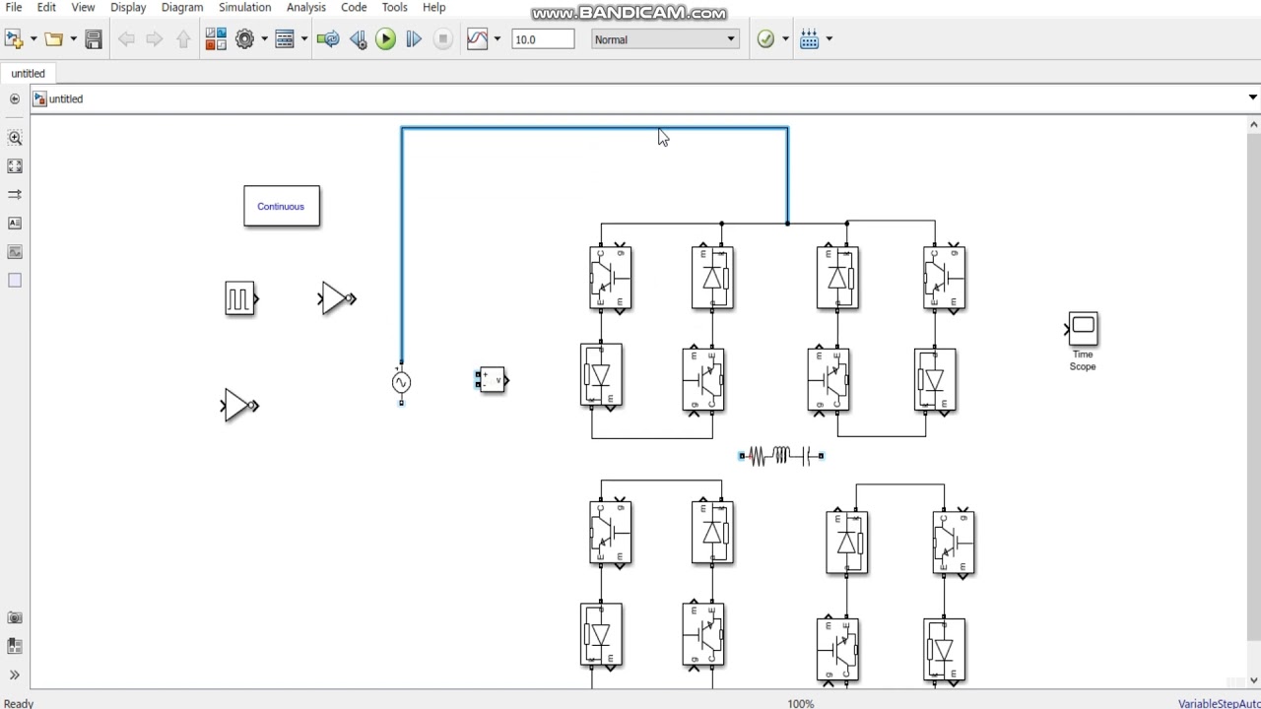Run the simulation with green play button
The height and width of the screenshot is (709, 1261).
tap(386, 39)
